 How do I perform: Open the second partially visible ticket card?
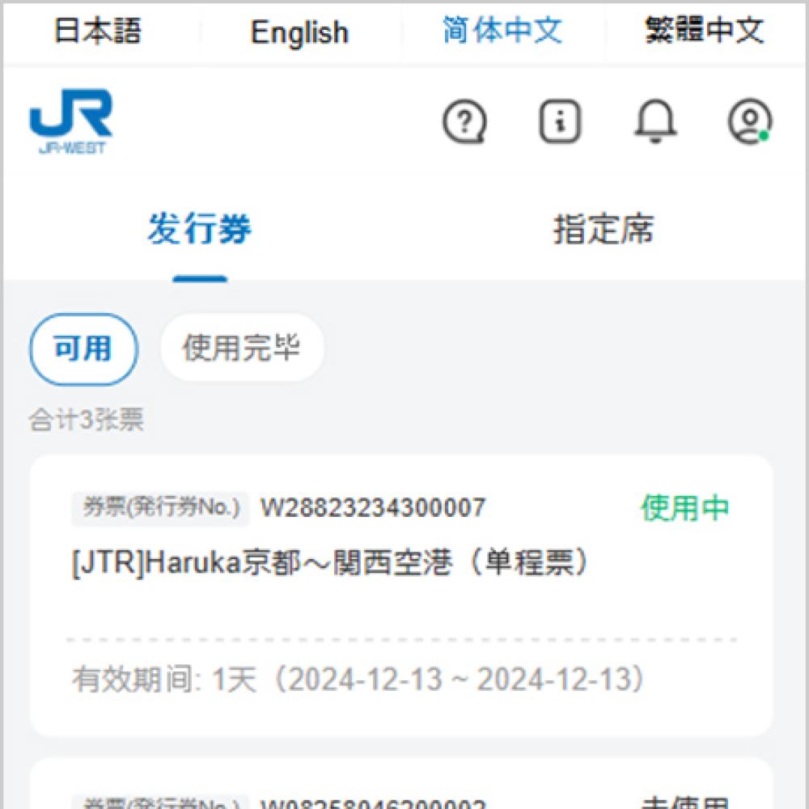coord(401,789)
